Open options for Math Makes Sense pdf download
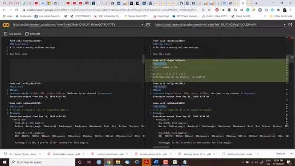 tap(83, 154)
